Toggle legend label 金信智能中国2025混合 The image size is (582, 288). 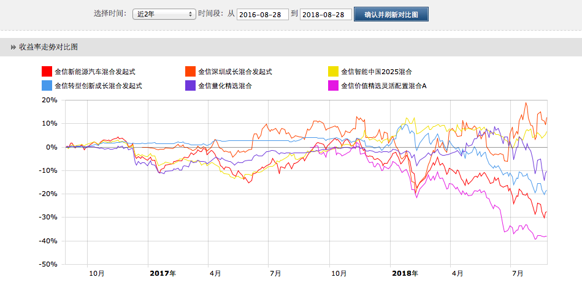[377, 72]
